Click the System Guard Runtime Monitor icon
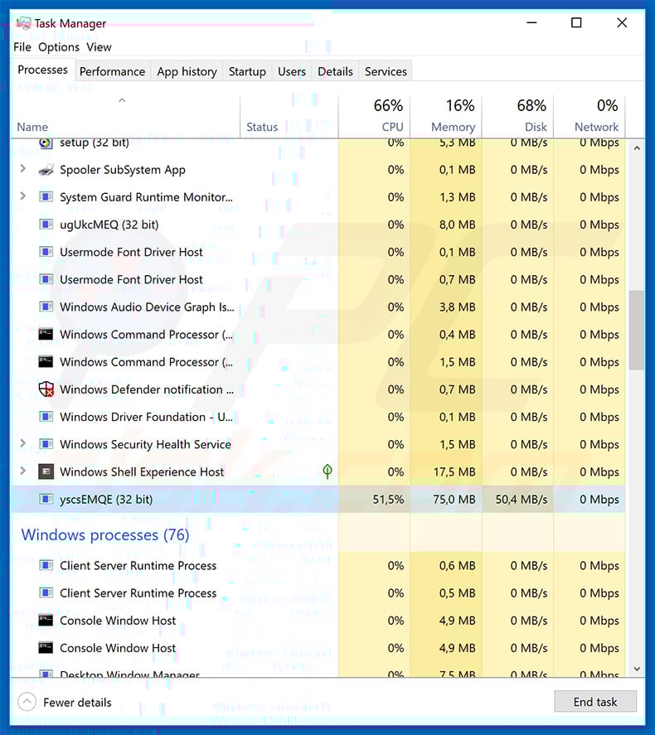 coord(46,197)
